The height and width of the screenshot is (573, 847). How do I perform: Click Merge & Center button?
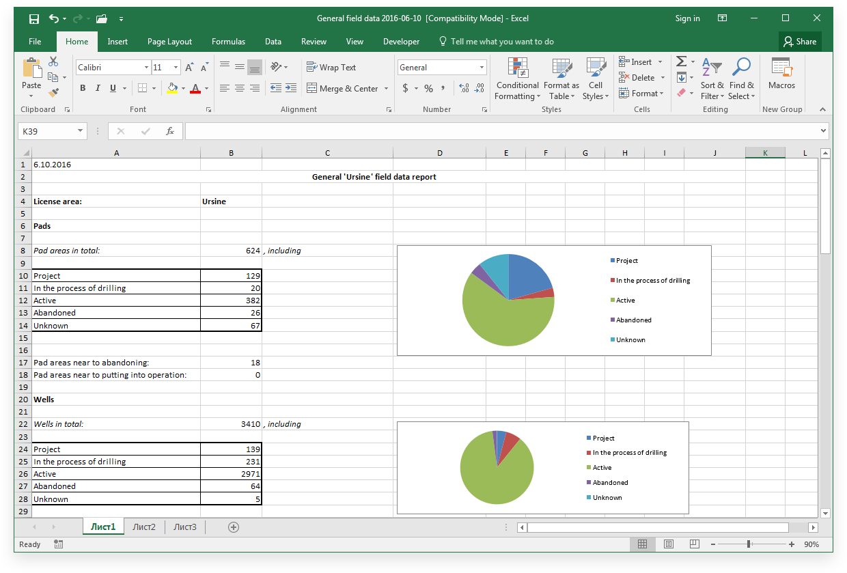pyautogui.click(x=342, y=88)
